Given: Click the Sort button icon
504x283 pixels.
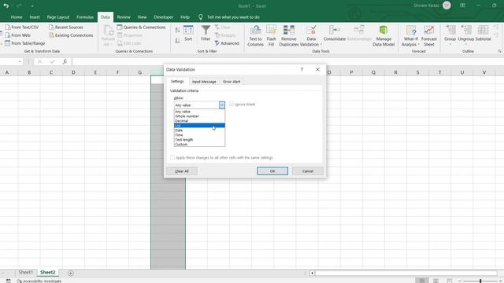Looking at the screenshot, I should click(188, 33).
